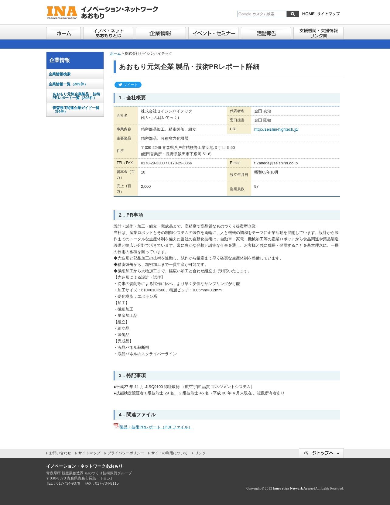This screenshot has height=505, width=390.
Task: Open リンク footer link
Action: (x=200, y=453)
